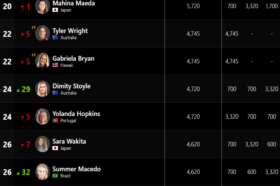The width and height of the screenshot is (280, 186).
Task: Click Yolanda Hopkins' total points 4,720
Action: pyautogui.click(x=193, y=117)
